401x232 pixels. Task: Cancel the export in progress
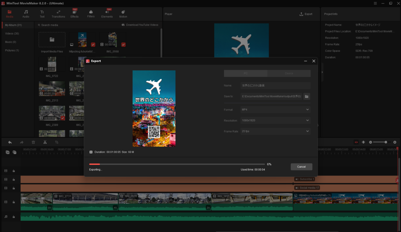(301, 166)
